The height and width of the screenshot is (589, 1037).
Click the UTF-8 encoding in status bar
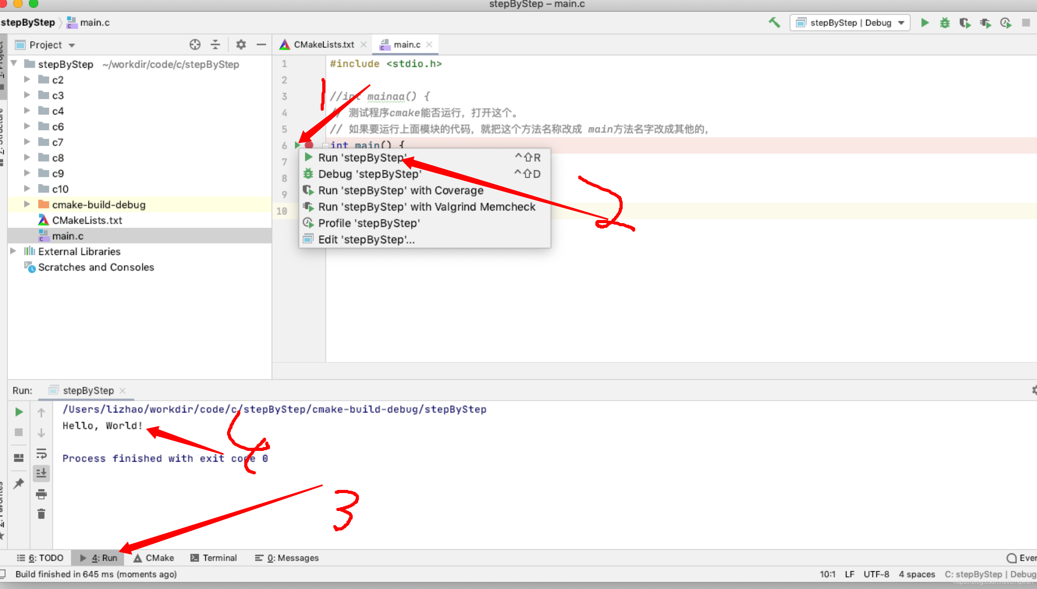point(876,574)
